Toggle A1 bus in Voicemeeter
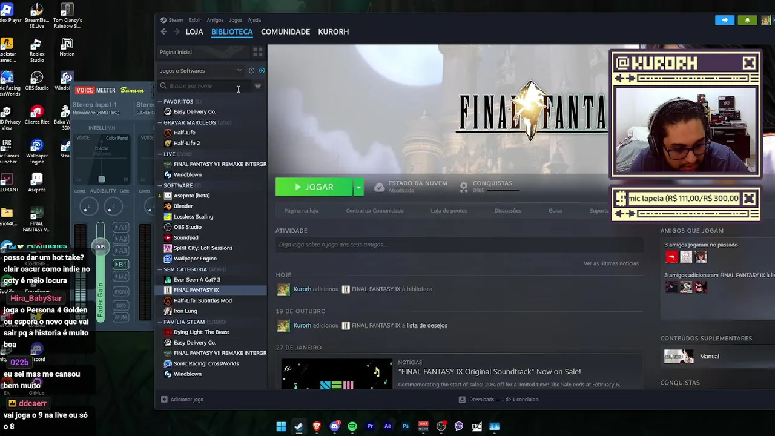775x436 pixels. (x=121, y=228)
